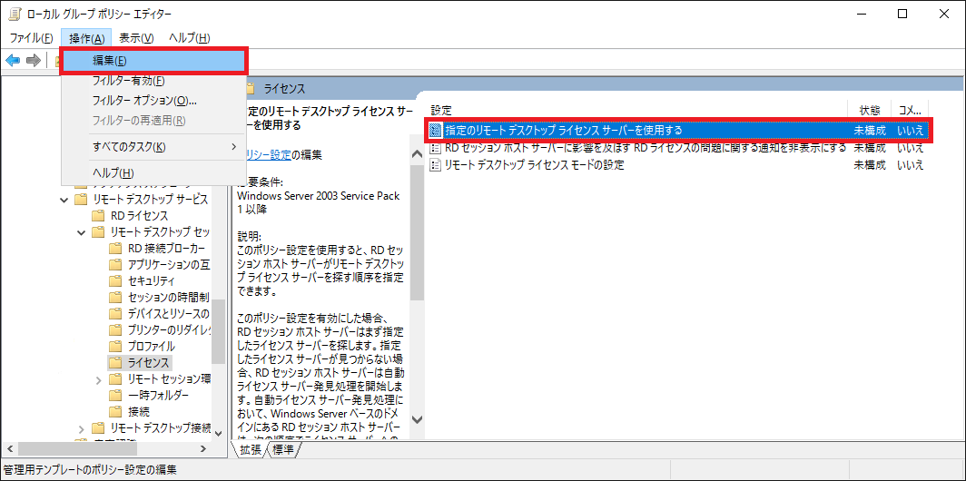This screenshot has width=966, height=481.
Task: Click the icon of RD ライセンスの問題に関する通知 policy
Action: (x=436, y=147)
